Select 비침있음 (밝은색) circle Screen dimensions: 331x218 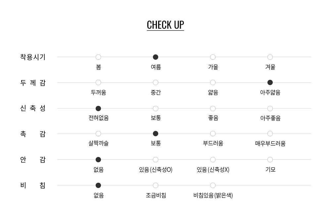213,185
